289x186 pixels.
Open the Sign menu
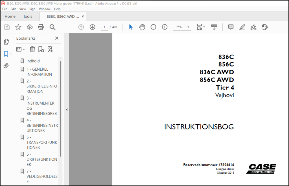click(x=32, y=9)
